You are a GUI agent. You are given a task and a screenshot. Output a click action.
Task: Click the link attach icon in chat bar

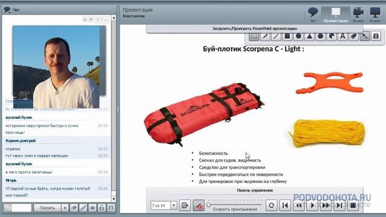pyautogui.click(x=83, y=208)
